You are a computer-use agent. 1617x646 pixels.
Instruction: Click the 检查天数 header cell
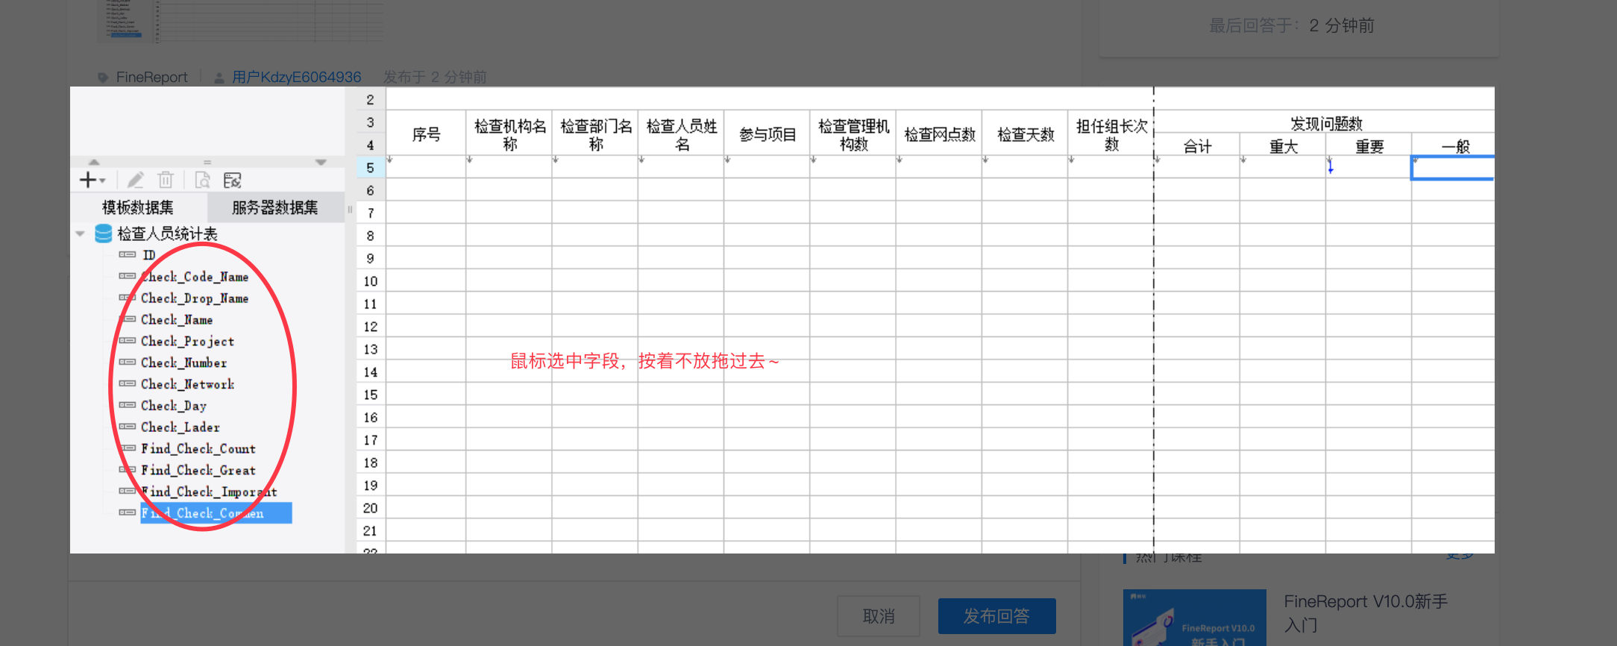coord(1026,134)
